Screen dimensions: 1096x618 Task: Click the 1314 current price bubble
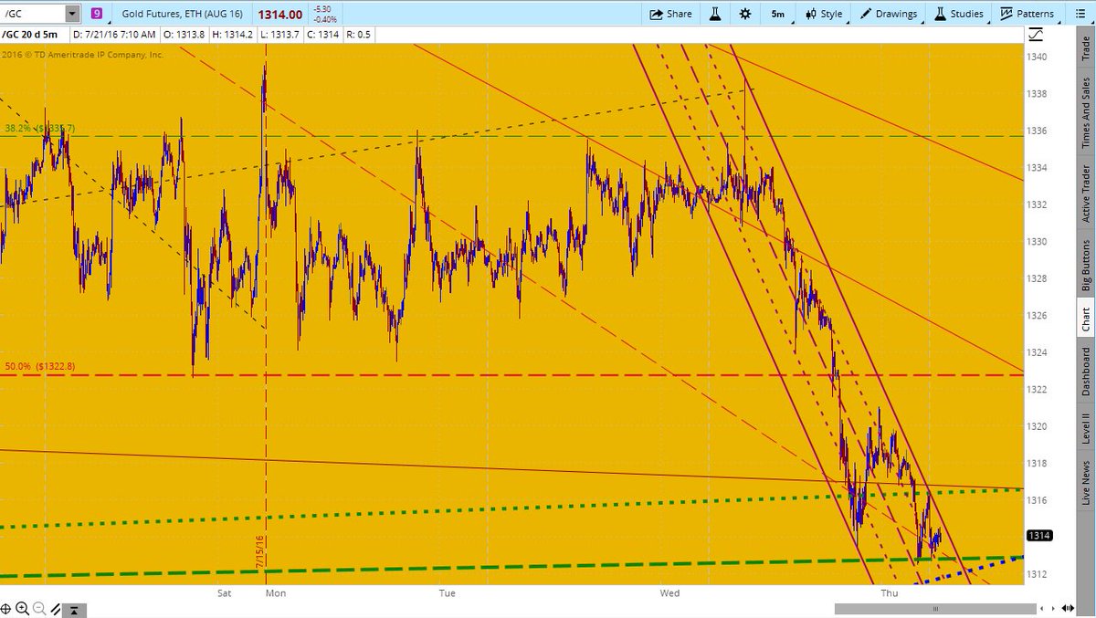pos(1039,536)
